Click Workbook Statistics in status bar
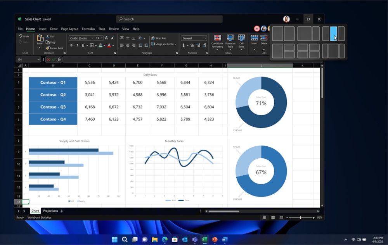This screenshot has width=388, height=245. 39,218
